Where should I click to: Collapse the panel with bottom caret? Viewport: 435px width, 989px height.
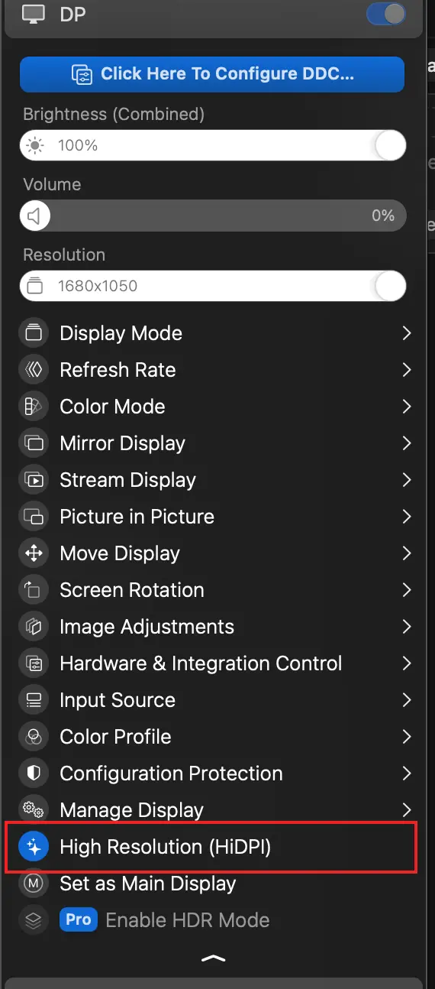click(x=214, y=958)
